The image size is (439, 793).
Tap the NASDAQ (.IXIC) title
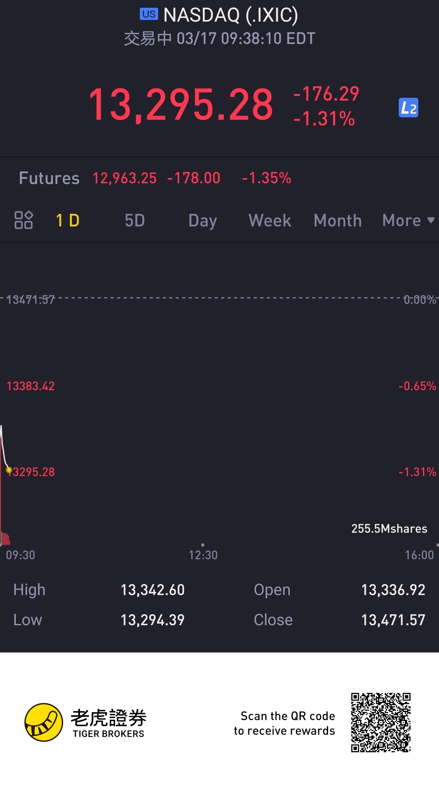[x=230, y=15]
